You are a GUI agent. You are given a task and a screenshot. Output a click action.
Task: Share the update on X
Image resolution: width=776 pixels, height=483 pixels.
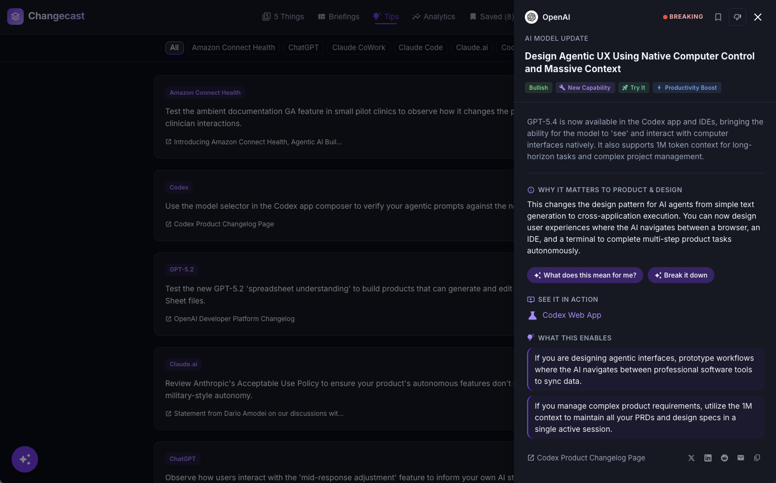point(691,458)
